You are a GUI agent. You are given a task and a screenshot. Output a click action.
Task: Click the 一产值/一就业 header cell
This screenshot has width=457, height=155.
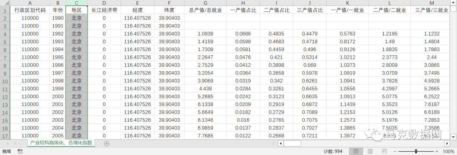pos(347,10)
